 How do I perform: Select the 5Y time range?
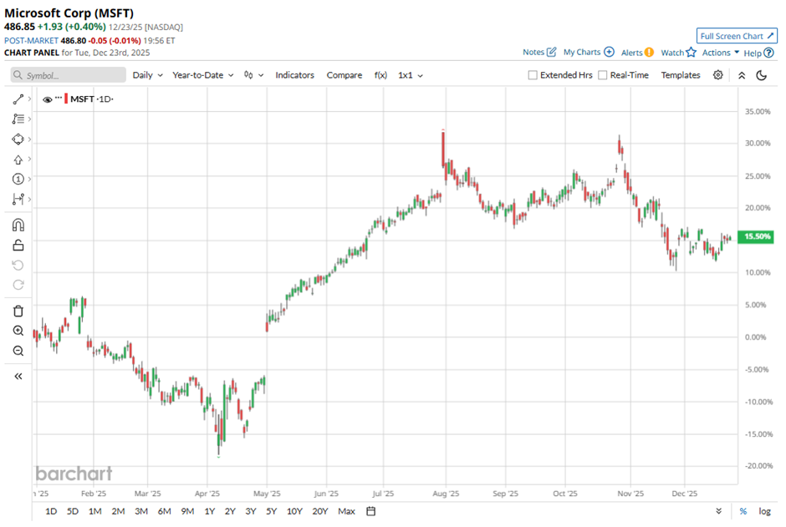pyautogui.click(x=271, y=511)
